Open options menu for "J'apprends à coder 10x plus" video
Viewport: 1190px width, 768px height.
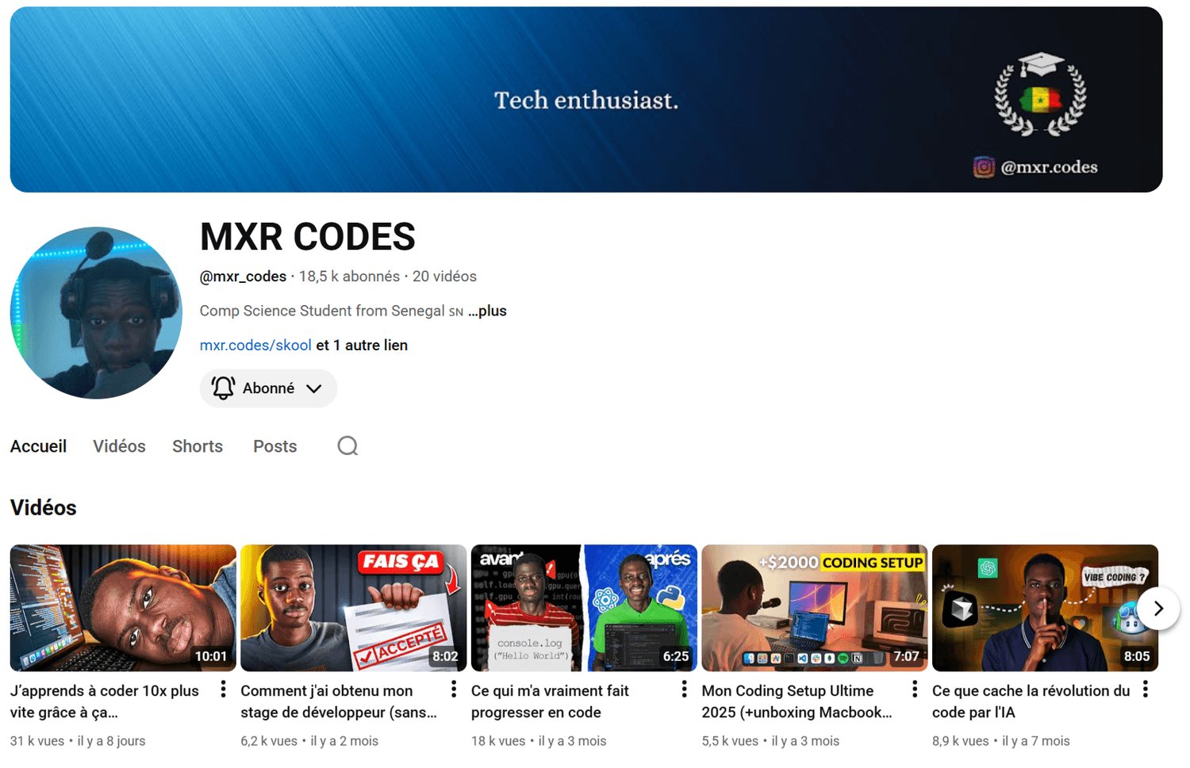tap(223, 690)
